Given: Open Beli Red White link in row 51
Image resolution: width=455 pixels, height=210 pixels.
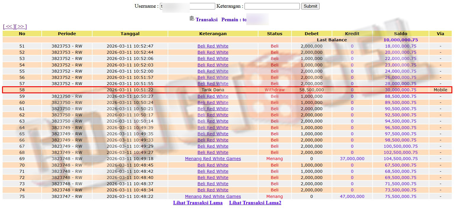Looking at the screenshot, I should point(213,46).
